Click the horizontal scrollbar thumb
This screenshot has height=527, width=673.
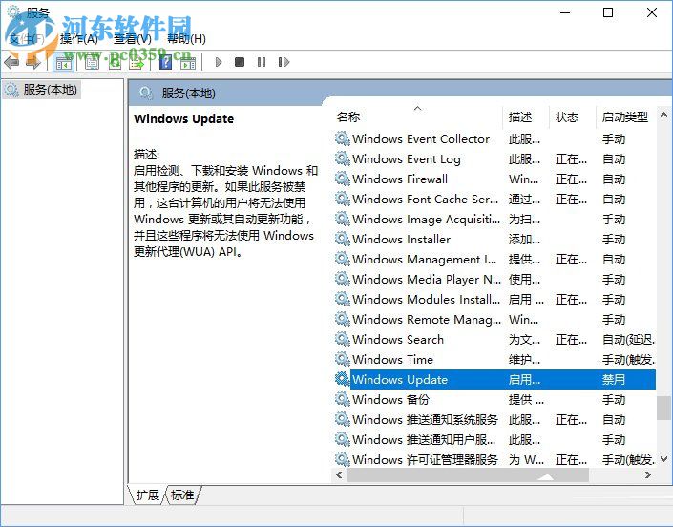point(468,474)
